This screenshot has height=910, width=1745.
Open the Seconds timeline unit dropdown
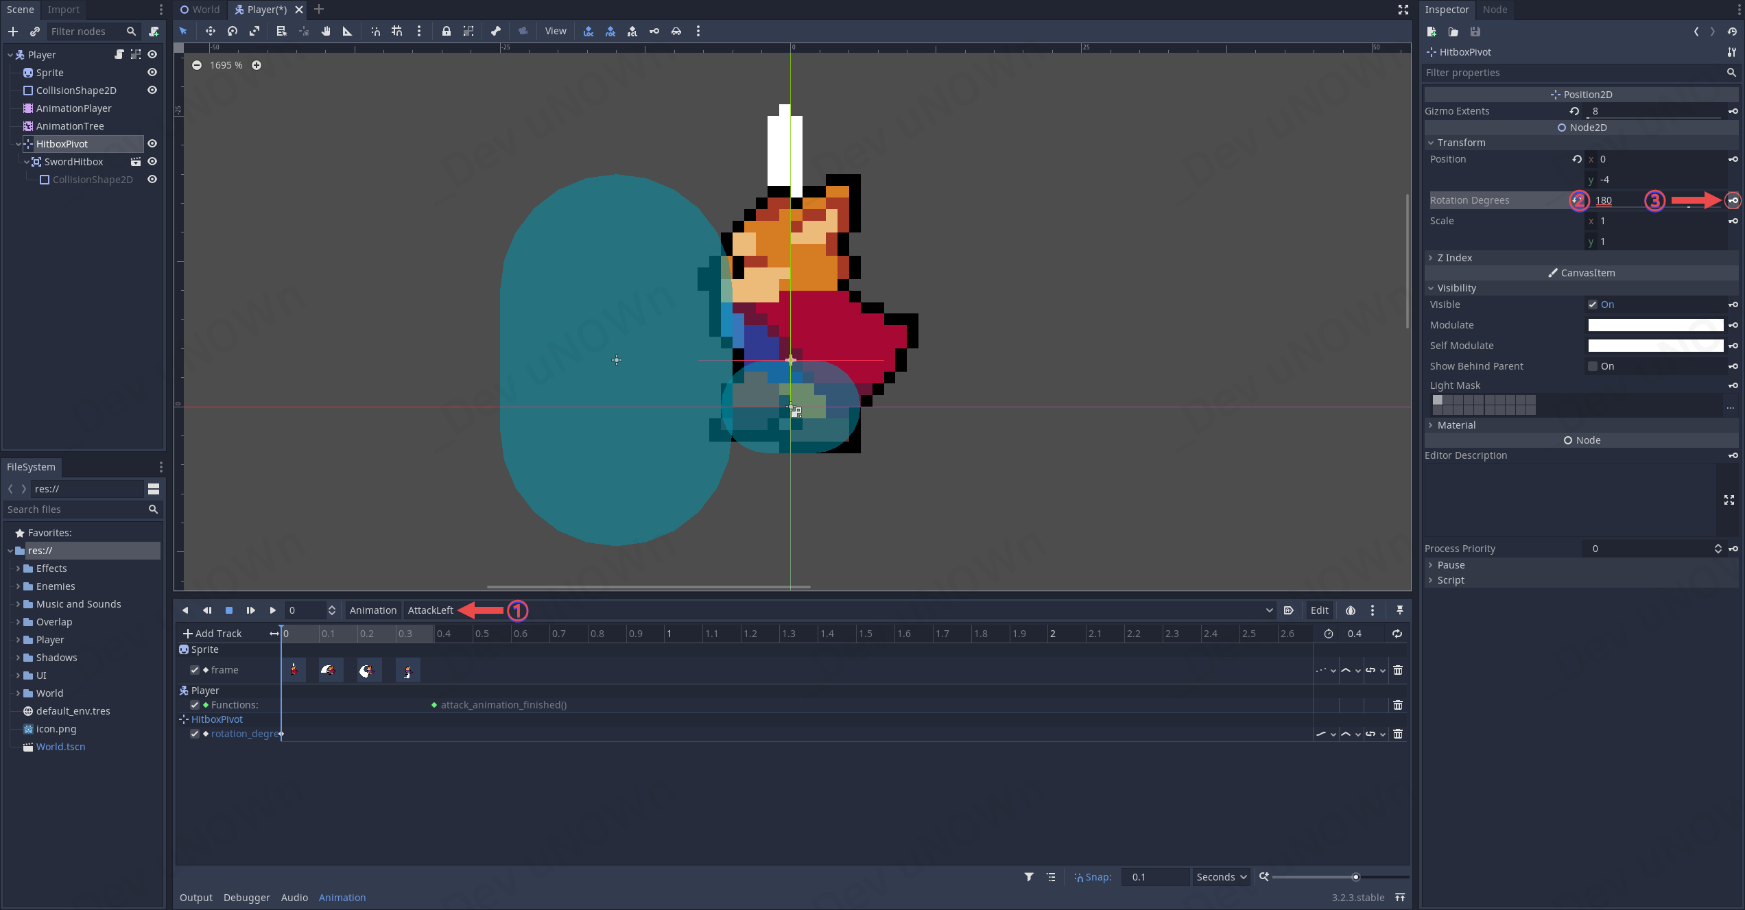point(1221,877)
